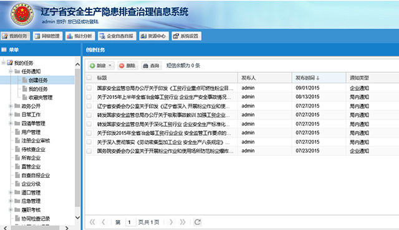Open 所有企业 in the sidebar tree
This screenshot has width=399, height=230.
(31, 158)
